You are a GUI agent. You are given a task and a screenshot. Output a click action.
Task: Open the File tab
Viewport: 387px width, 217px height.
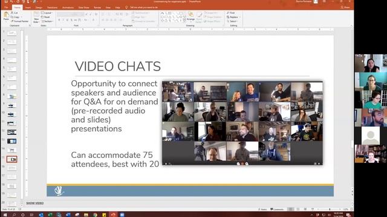[6, 7]
